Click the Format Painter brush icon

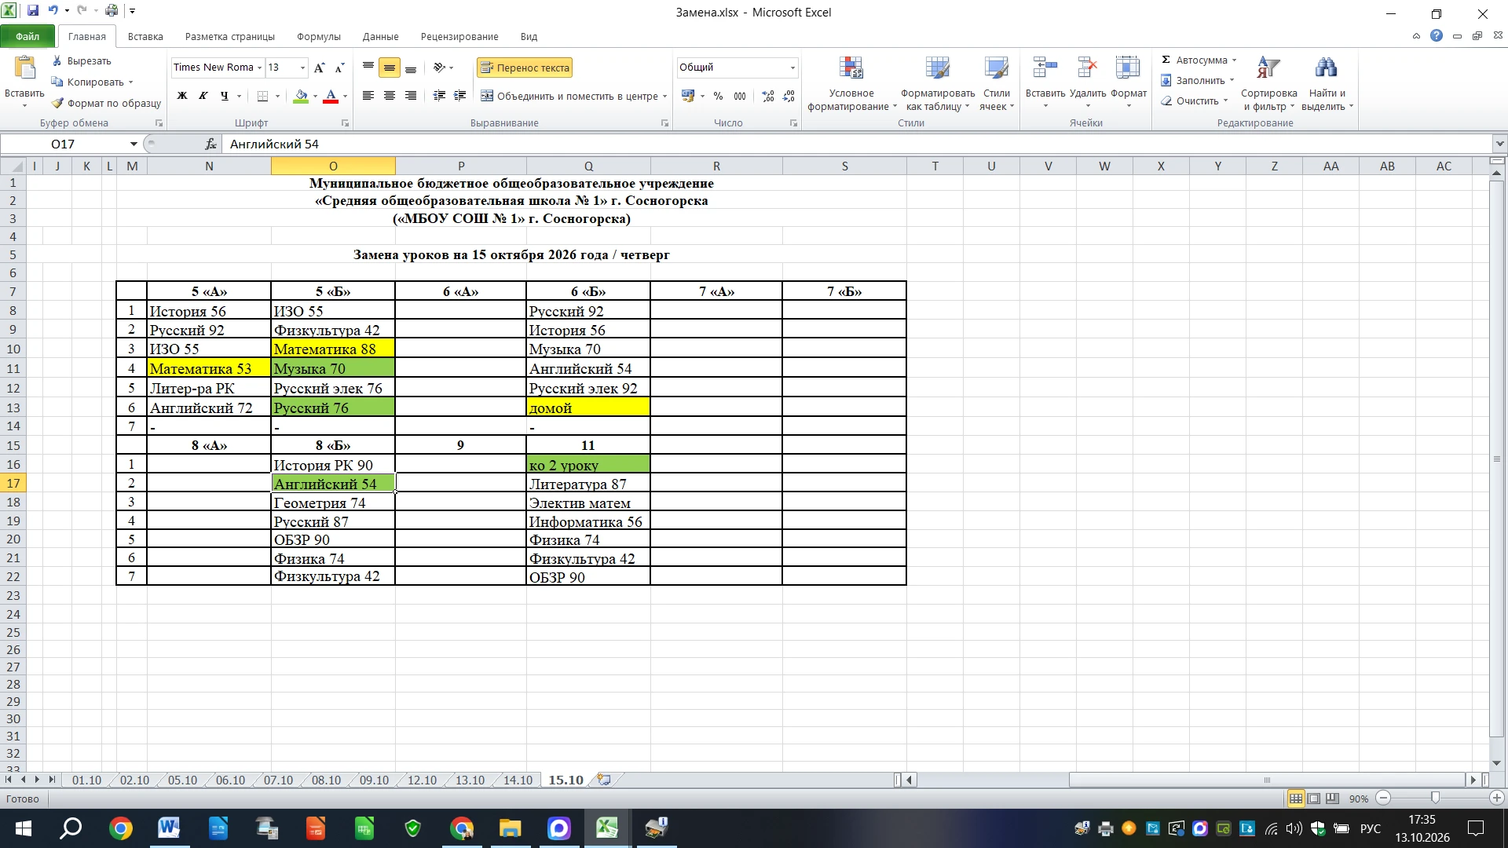tap(57, 103)
